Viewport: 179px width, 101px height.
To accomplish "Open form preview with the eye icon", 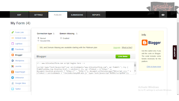I will pyautogui.click(x=163, y=15).
